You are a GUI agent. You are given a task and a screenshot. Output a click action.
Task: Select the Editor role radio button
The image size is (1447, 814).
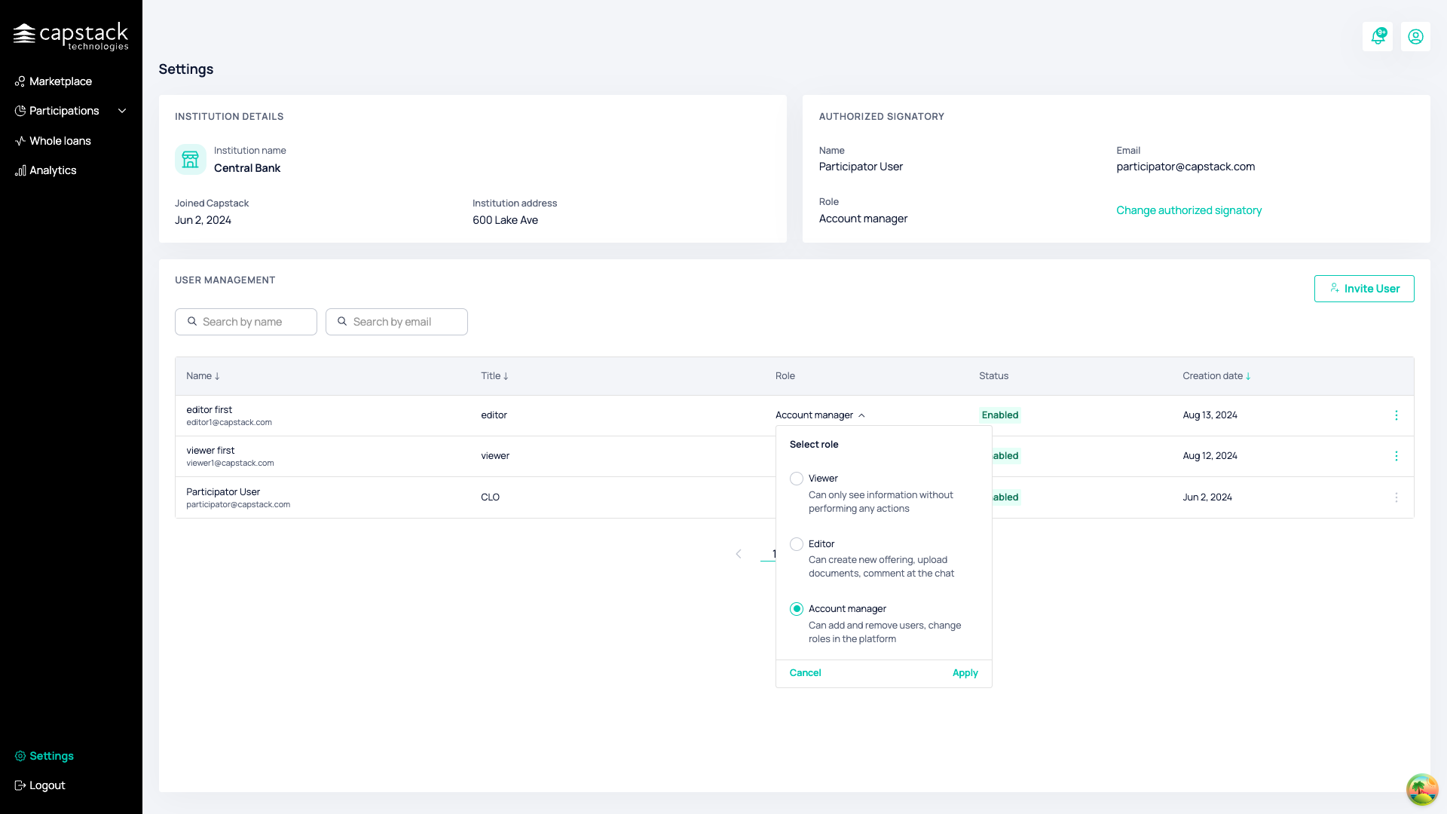point(797,544)
